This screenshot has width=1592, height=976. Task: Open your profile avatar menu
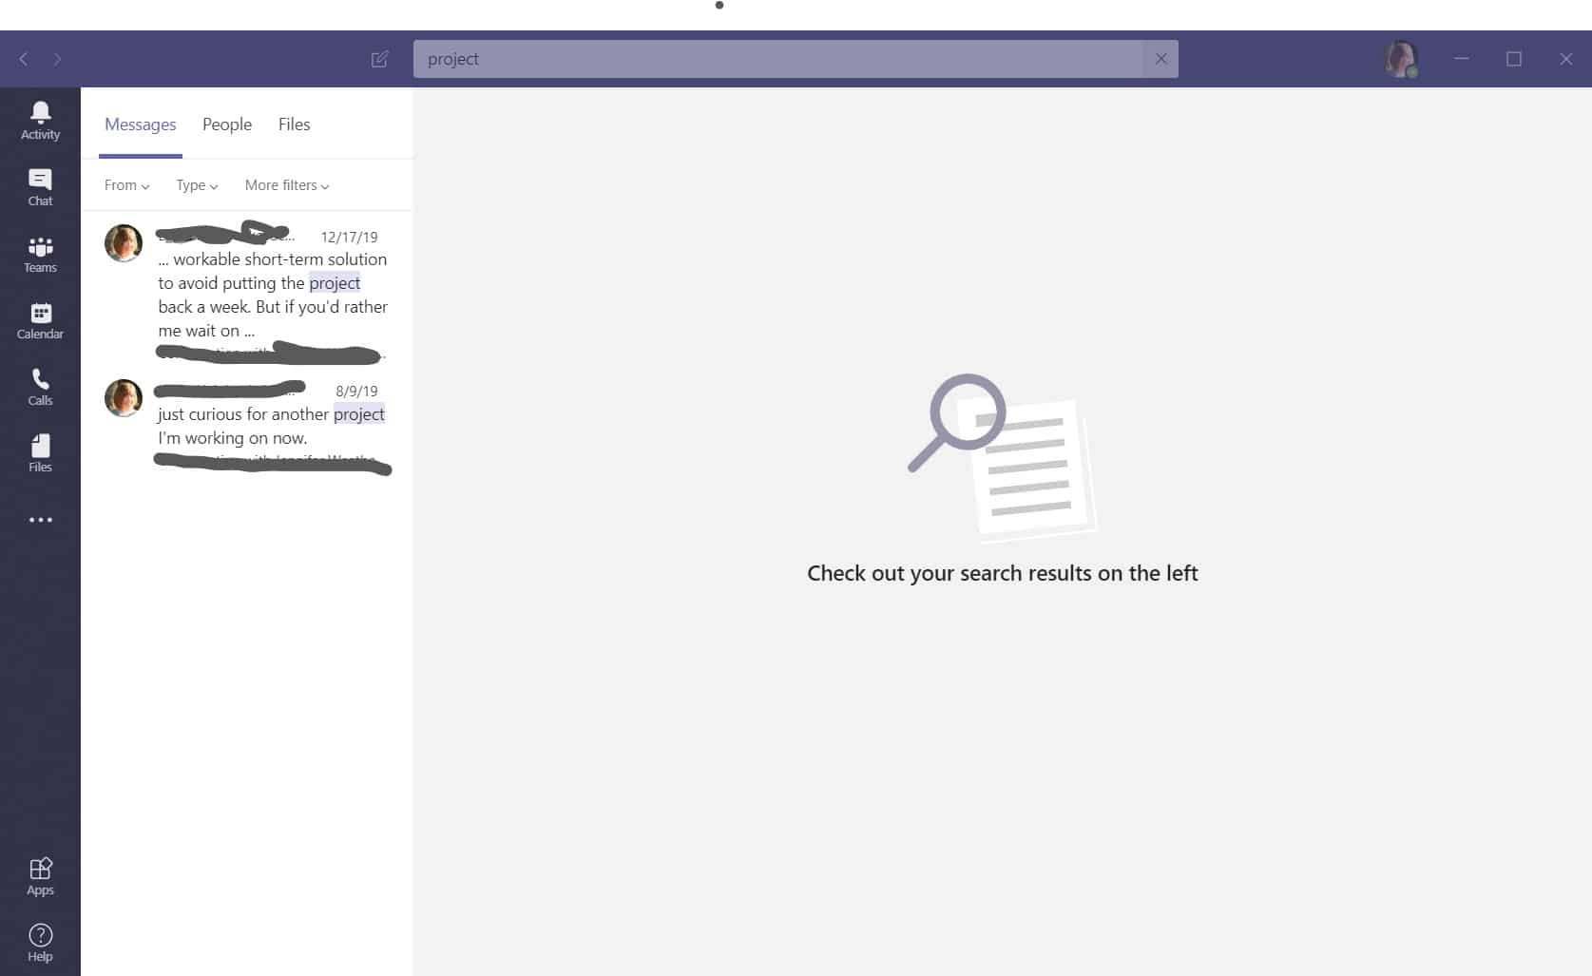[x=1400, y=59]
